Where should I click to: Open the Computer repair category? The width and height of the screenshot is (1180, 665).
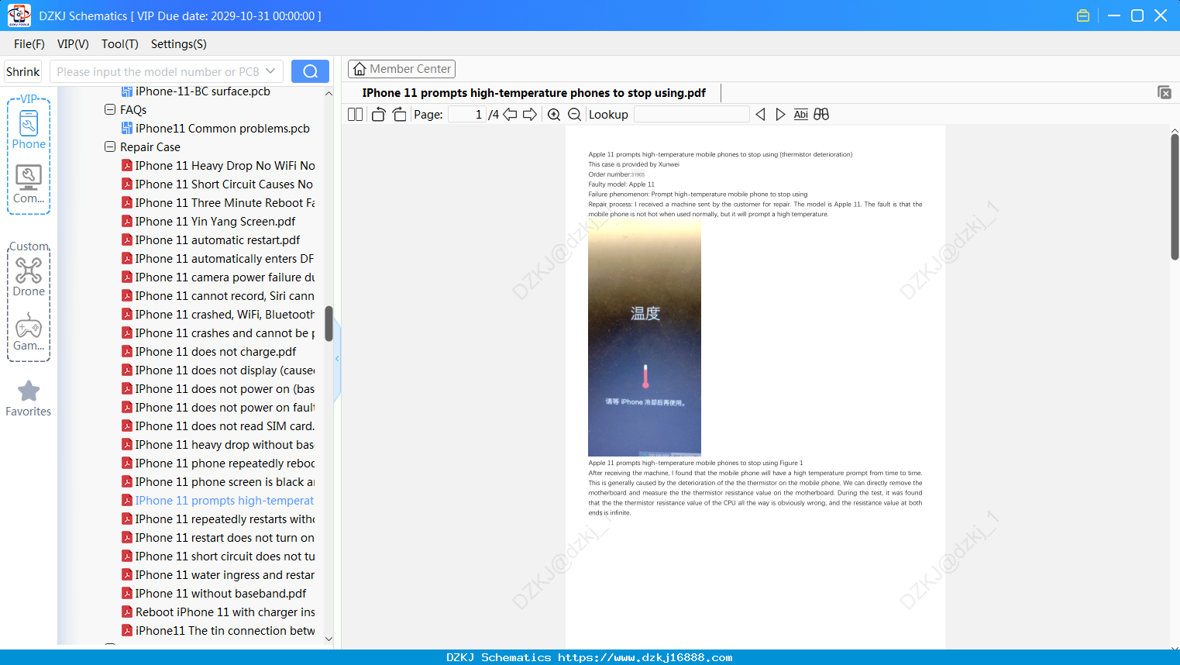click(29, 184)
